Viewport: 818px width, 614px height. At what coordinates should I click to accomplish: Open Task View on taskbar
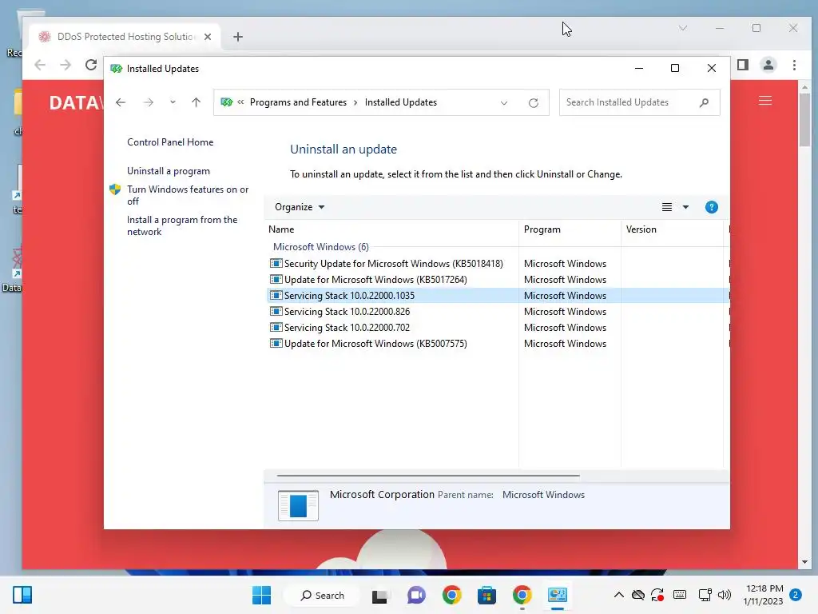(379, 595)
